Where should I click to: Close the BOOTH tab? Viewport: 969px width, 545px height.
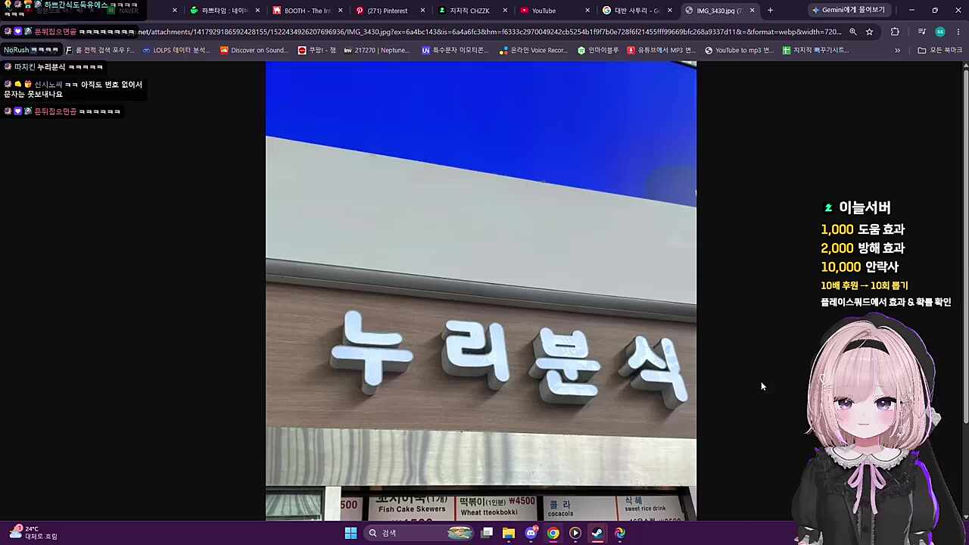click(x=339, y=11)
